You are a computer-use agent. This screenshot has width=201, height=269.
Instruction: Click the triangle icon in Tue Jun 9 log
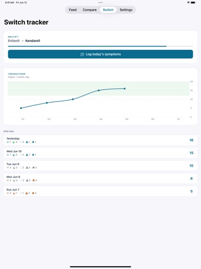pyautogui.click(x=27, y=168)
